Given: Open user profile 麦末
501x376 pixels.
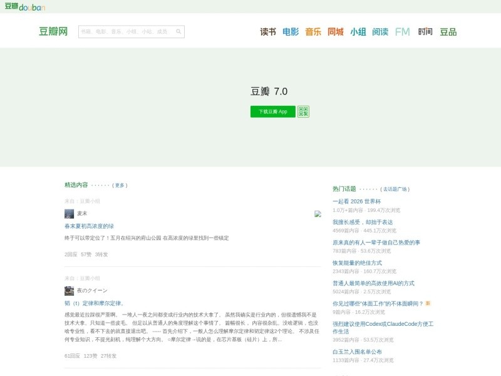Looking at the screenshot, I should coord(82,213).
